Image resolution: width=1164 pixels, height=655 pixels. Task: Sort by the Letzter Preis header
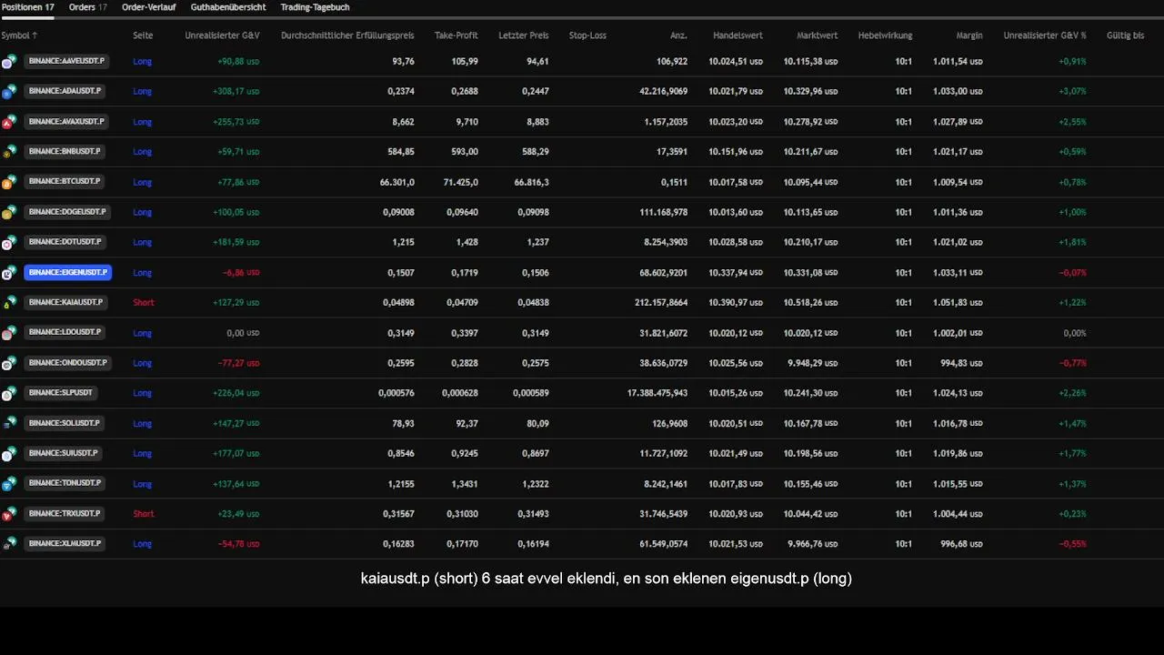524,35
